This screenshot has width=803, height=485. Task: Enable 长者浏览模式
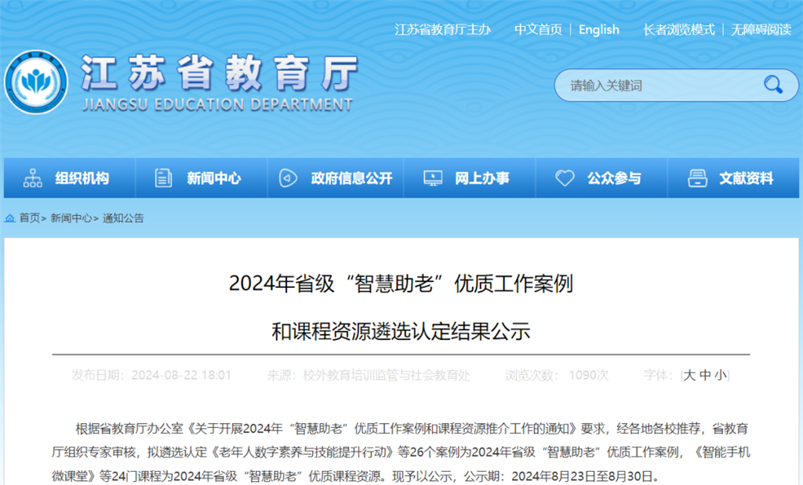click(x=679, y=30)
